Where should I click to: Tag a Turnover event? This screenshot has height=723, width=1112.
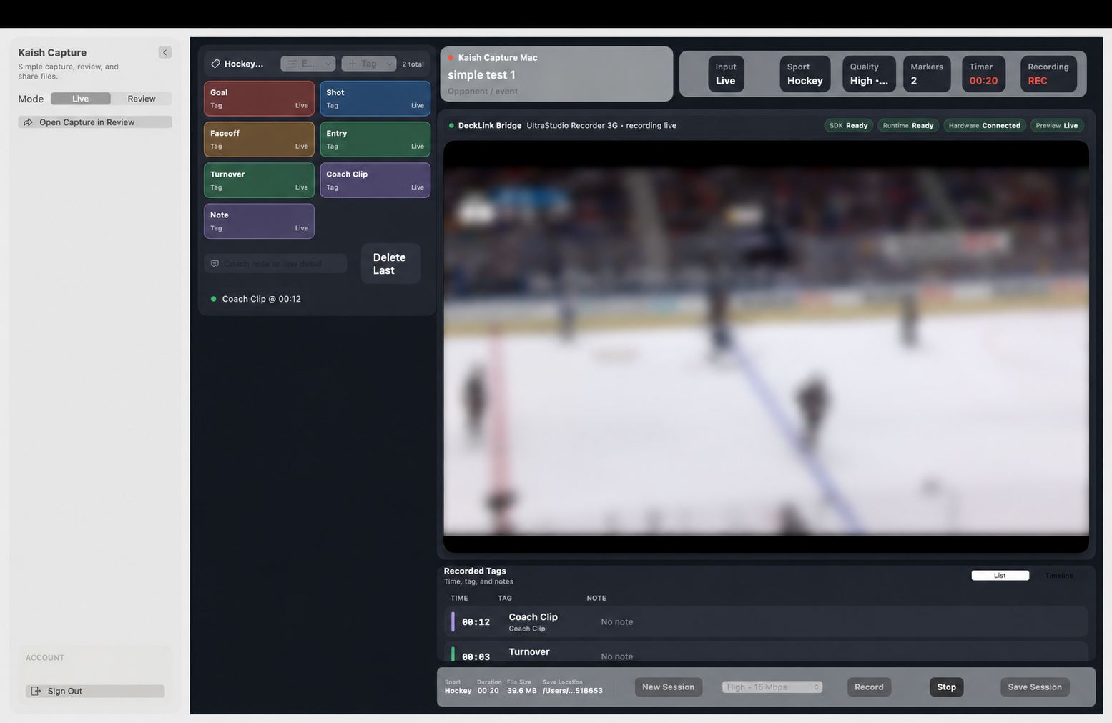(259, 180)
